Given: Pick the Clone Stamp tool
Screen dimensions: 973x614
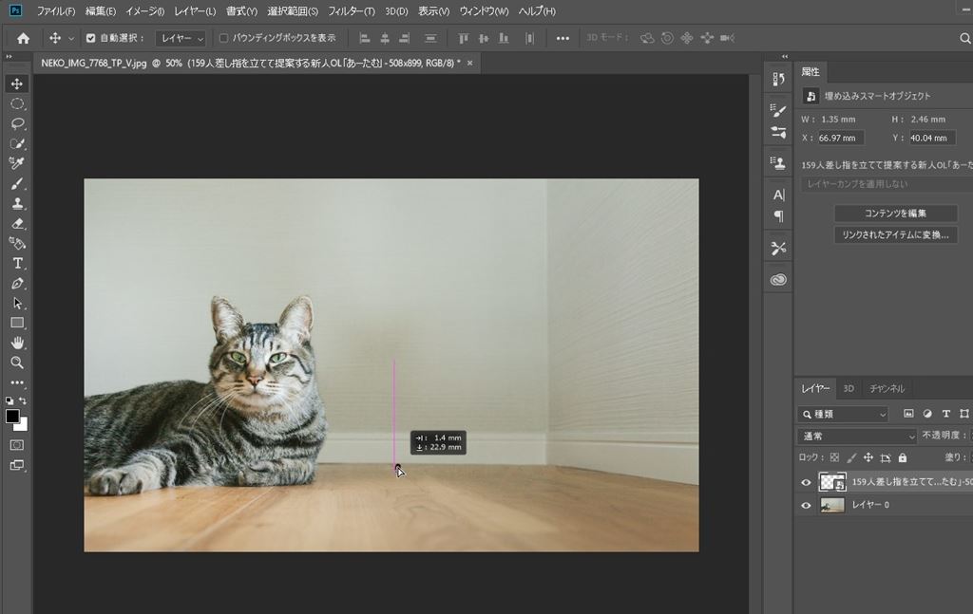Looking at the screenshot, I should click(x=17, y=203).
